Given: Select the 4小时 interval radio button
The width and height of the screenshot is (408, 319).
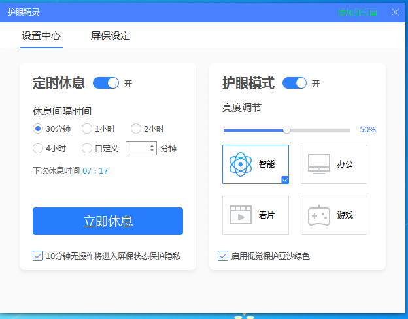Looking at the screenshot, I should tap(38, 148).
